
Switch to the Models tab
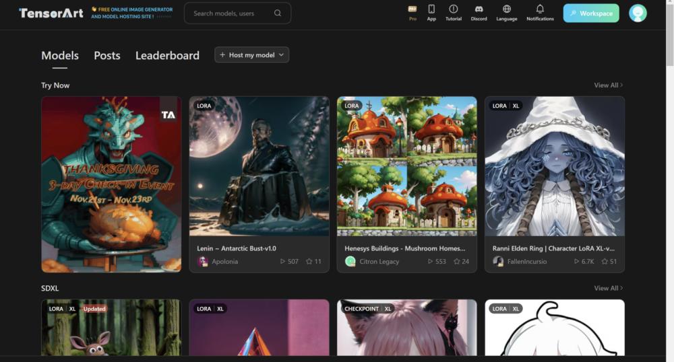(60, 55)
